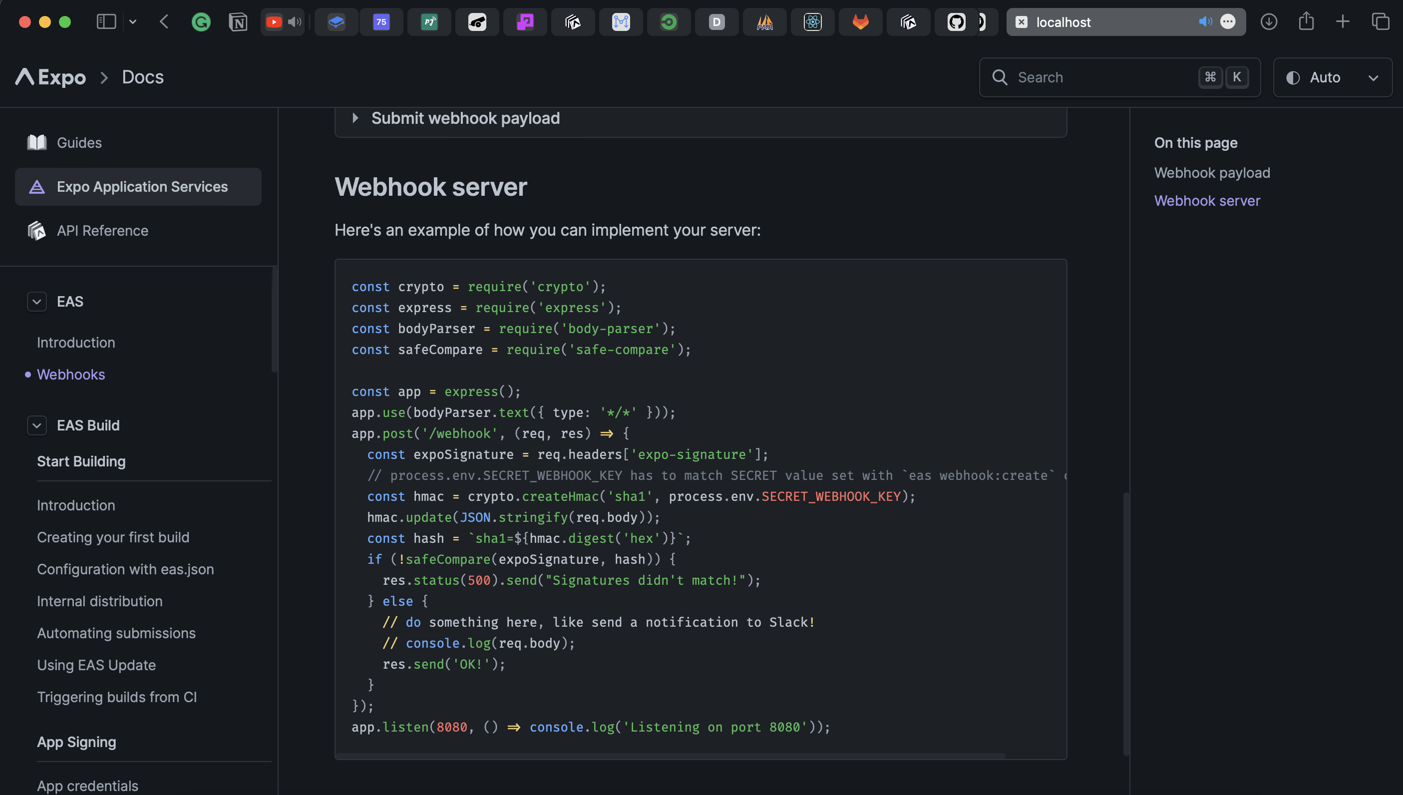This screenshot has height=795, width=1403.
Task: Open the GitLab pinned tab
Action: [860, 22]
